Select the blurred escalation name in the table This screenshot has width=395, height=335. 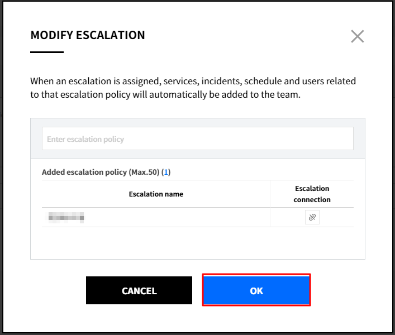66,217
